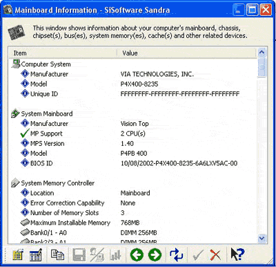
Task: Minimize the Mainboard Information window
Action: 238,10
